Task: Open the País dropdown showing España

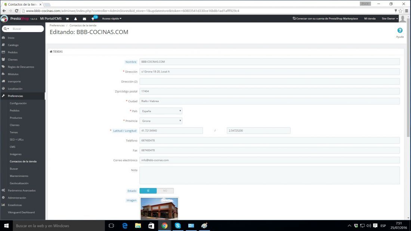Action: tap(161, 111)
